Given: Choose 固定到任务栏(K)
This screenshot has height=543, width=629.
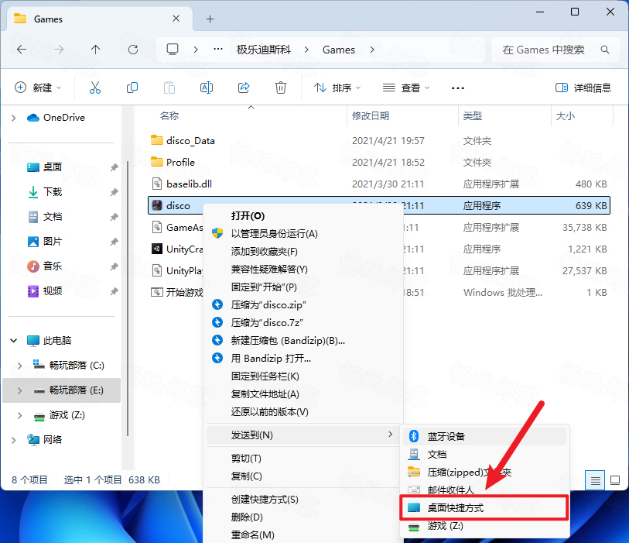Looking at the screenshot, I should click(x=304, y=376).
